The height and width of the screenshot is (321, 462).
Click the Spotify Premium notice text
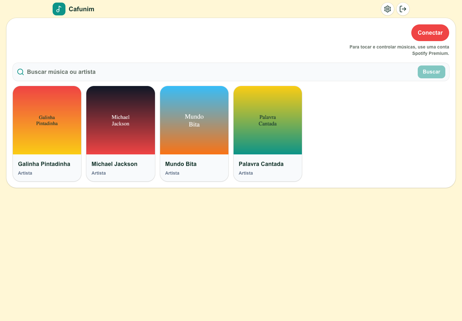click(399, 50)
